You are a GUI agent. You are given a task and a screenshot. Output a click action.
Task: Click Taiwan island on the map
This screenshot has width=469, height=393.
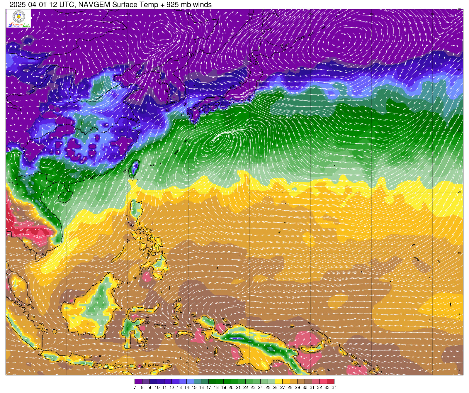[134, 170]
